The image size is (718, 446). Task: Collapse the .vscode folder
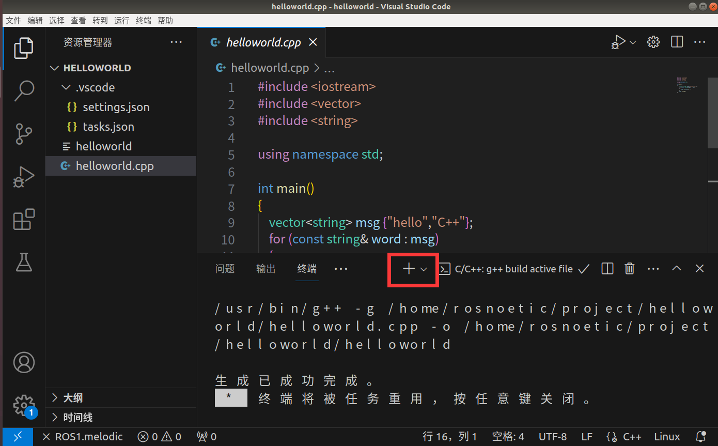(66, 87)
